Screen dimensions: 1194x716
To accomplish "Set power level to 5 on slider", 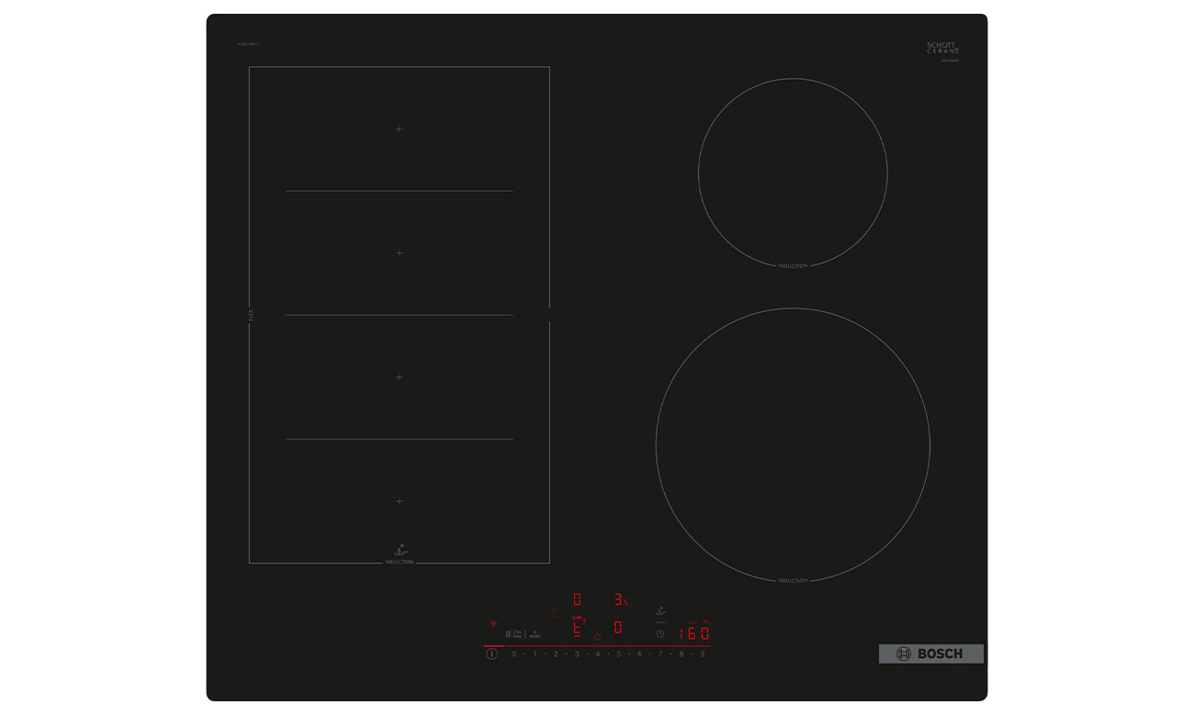I will (x=618, y=654).
